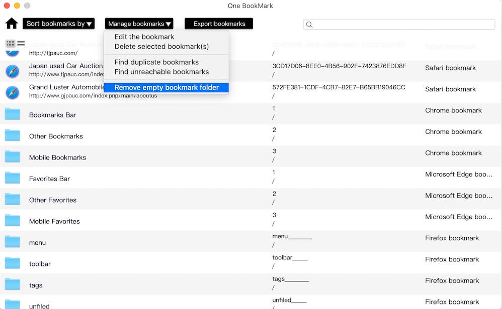Switch to grid view icon
Image resolution: width=502 pixels, height=309 pixels.
click(10, 44)
